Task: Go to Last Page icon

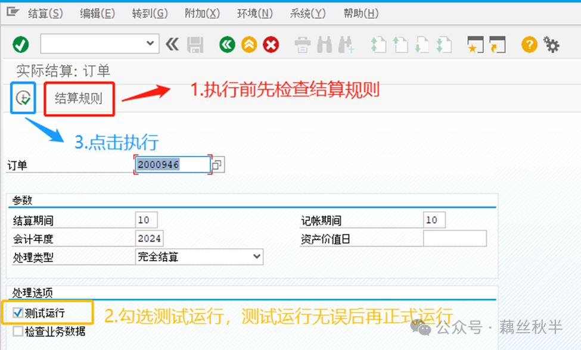Action: click(444, 45)
